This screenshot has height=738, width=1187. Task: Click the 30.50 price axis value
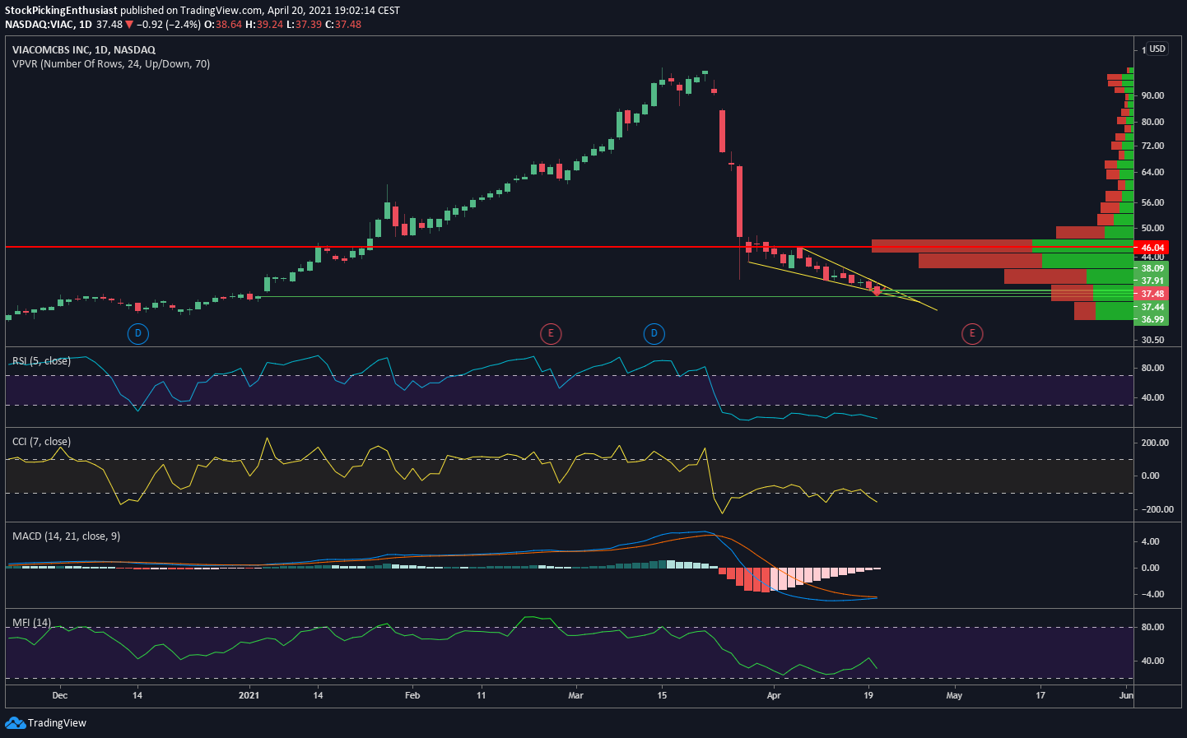point(1152,340)
